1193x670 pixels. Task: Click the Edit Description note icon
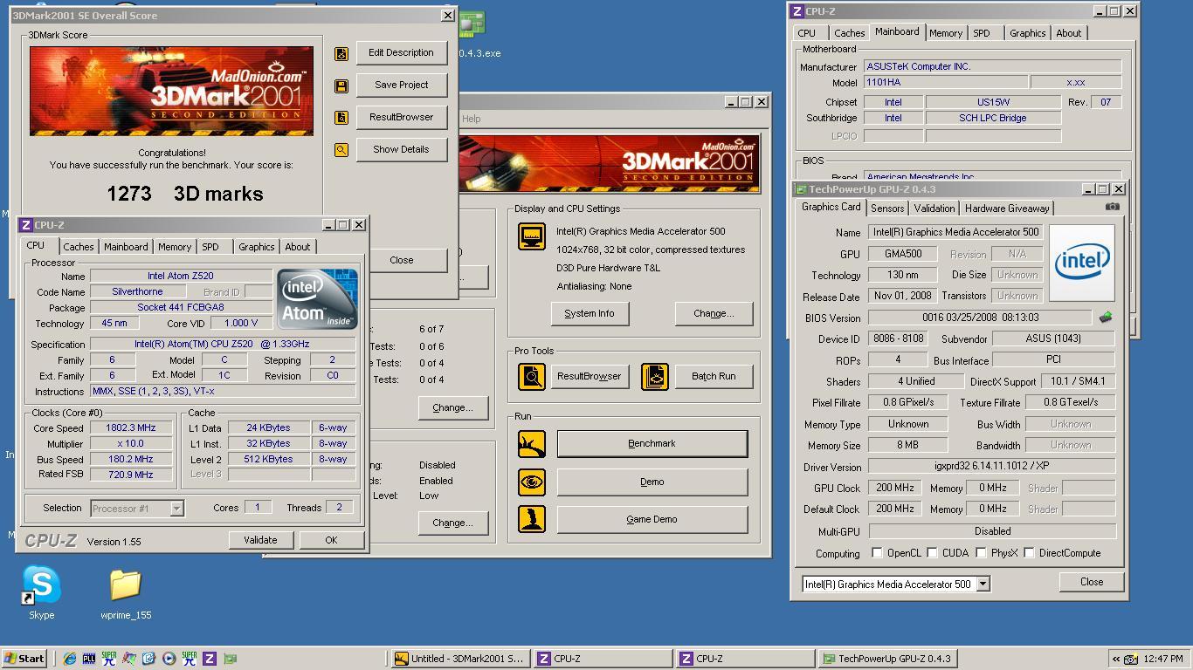pyautogui.click(x=341, y=53)
